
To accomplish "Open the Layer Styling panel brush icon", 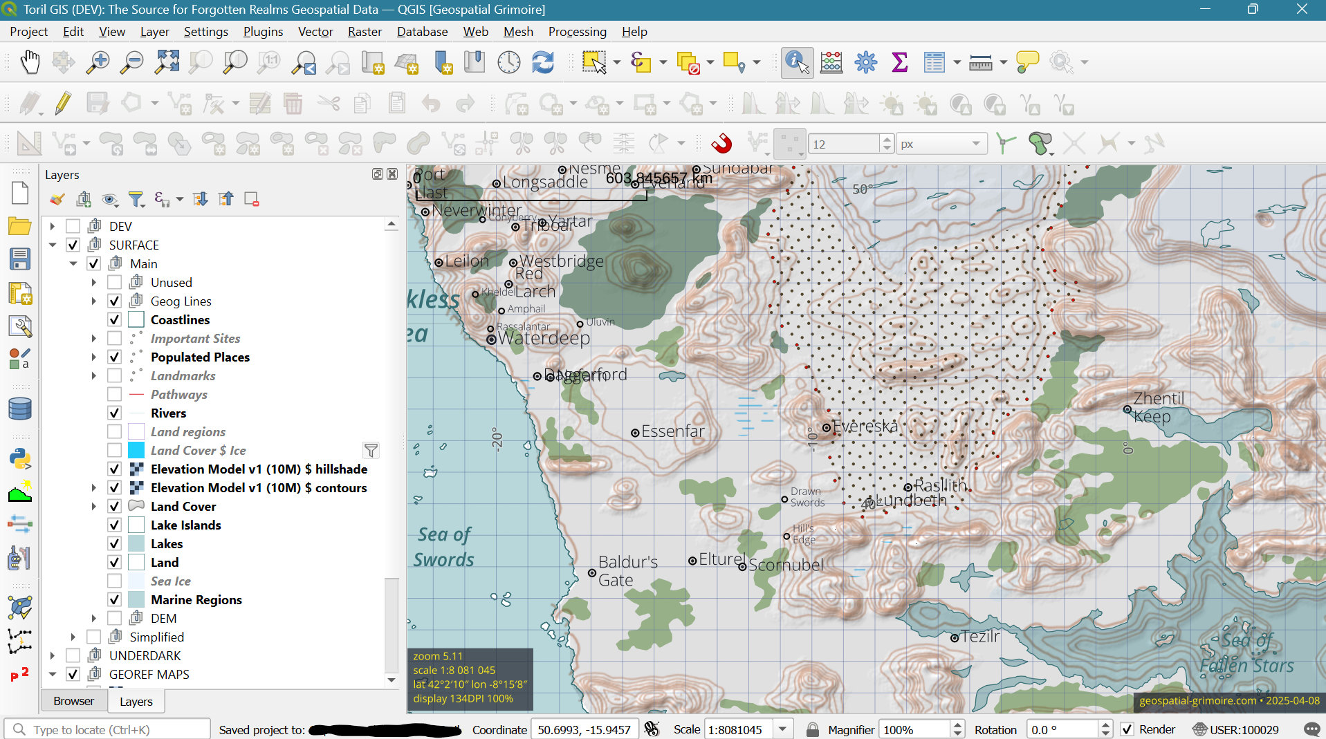I will tap(57, 200).
